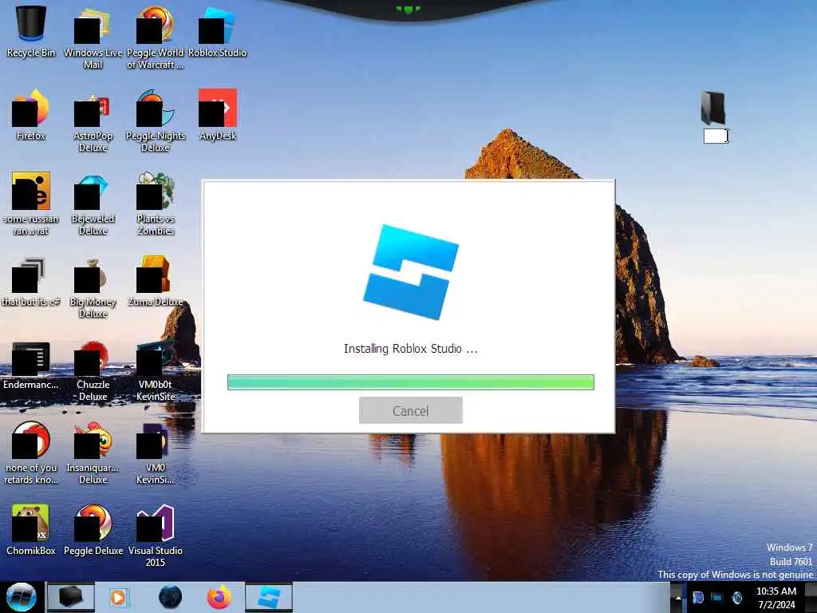Image resolution: width=817 pixels, height=613 pixels.
Task: Select the black folder icon on right side
Action: tap(713, 108)
